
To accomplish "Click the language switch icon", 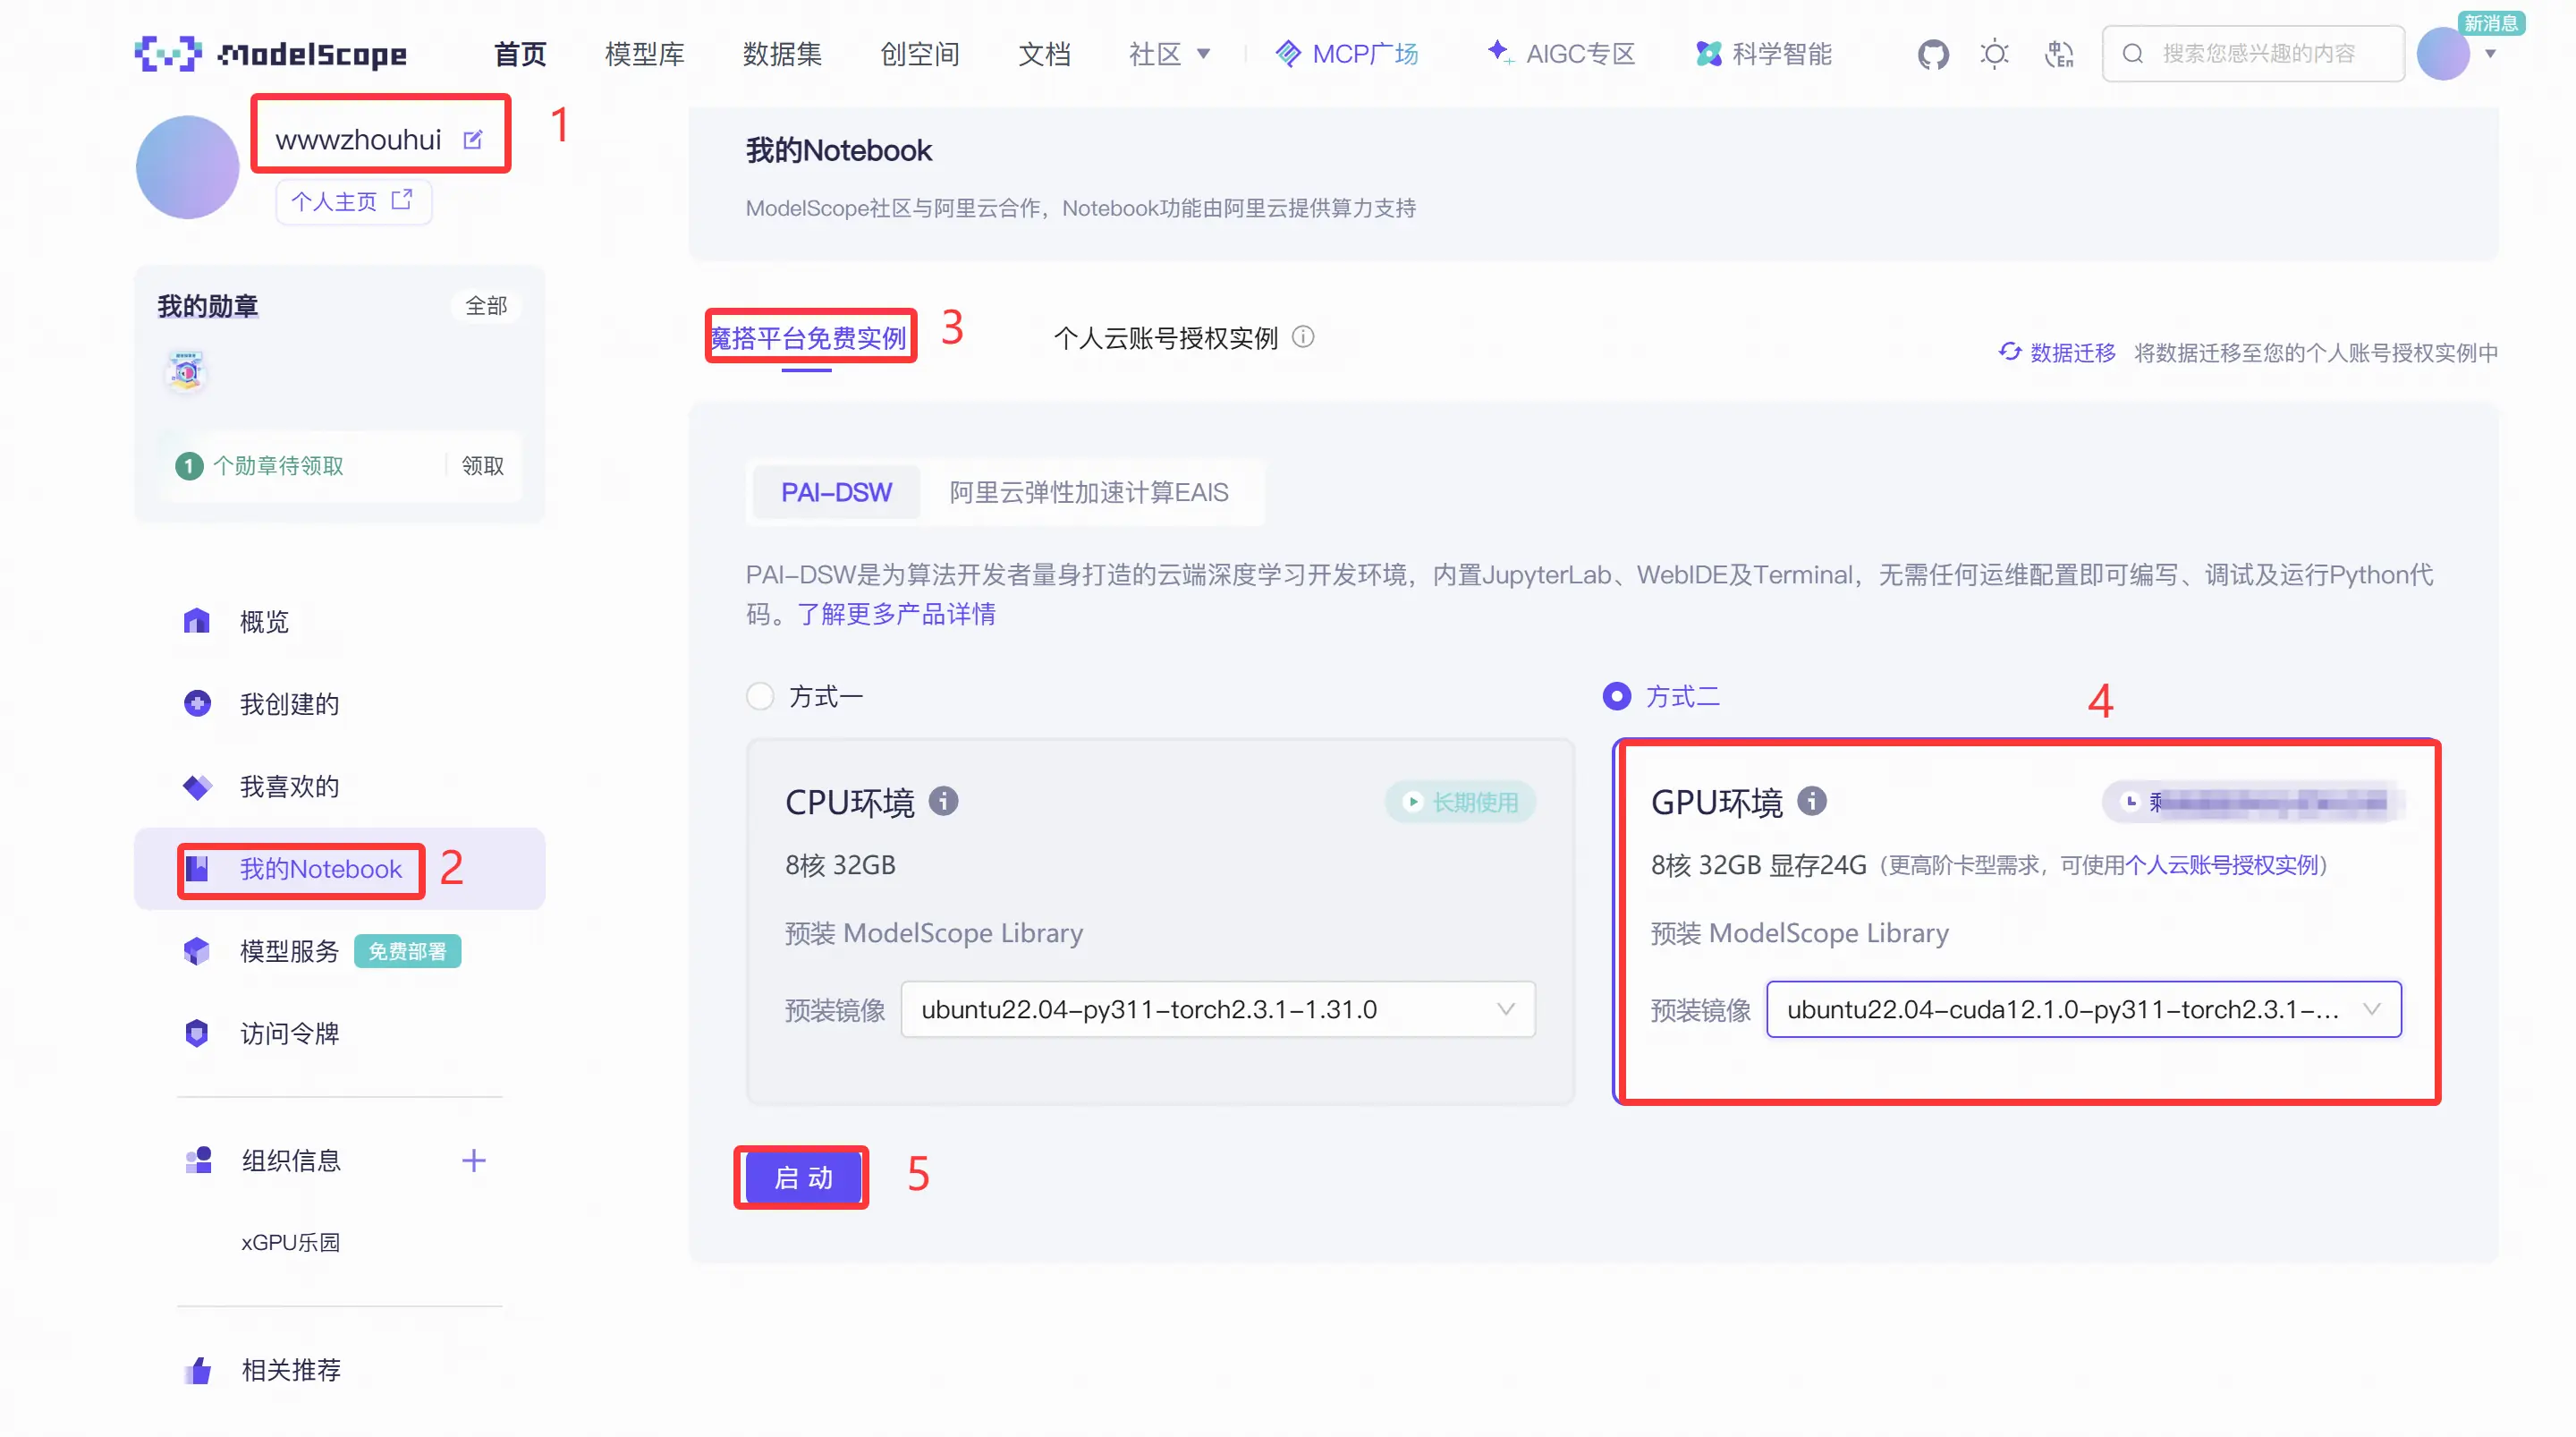I will tap(2058, 54).
